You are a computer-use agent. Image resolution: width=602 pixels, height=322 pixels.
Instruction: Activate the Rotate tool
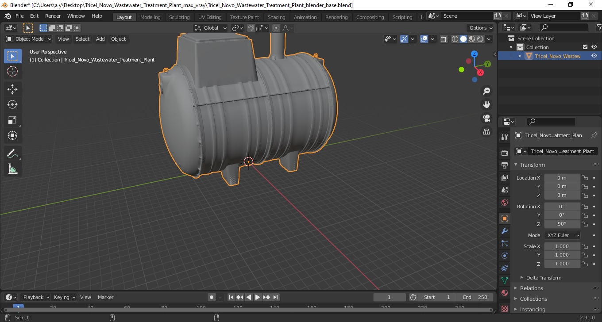pos(12,104)
